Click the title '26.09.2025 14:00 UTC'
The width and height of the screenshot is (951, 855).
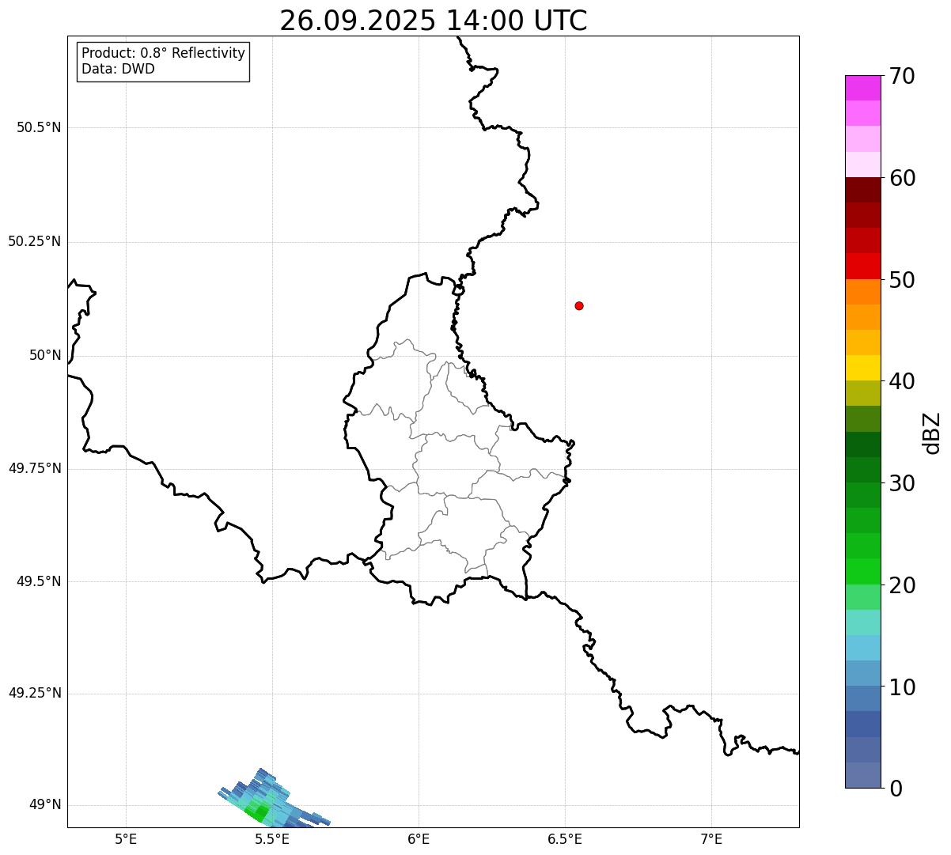pyautogui.click(x=434, y=21)
